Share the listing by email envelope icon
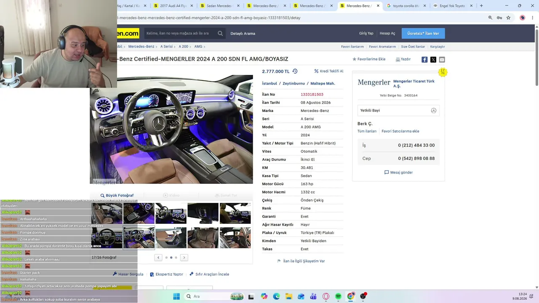Screen dimensions: 539x303 click(442, 59)
